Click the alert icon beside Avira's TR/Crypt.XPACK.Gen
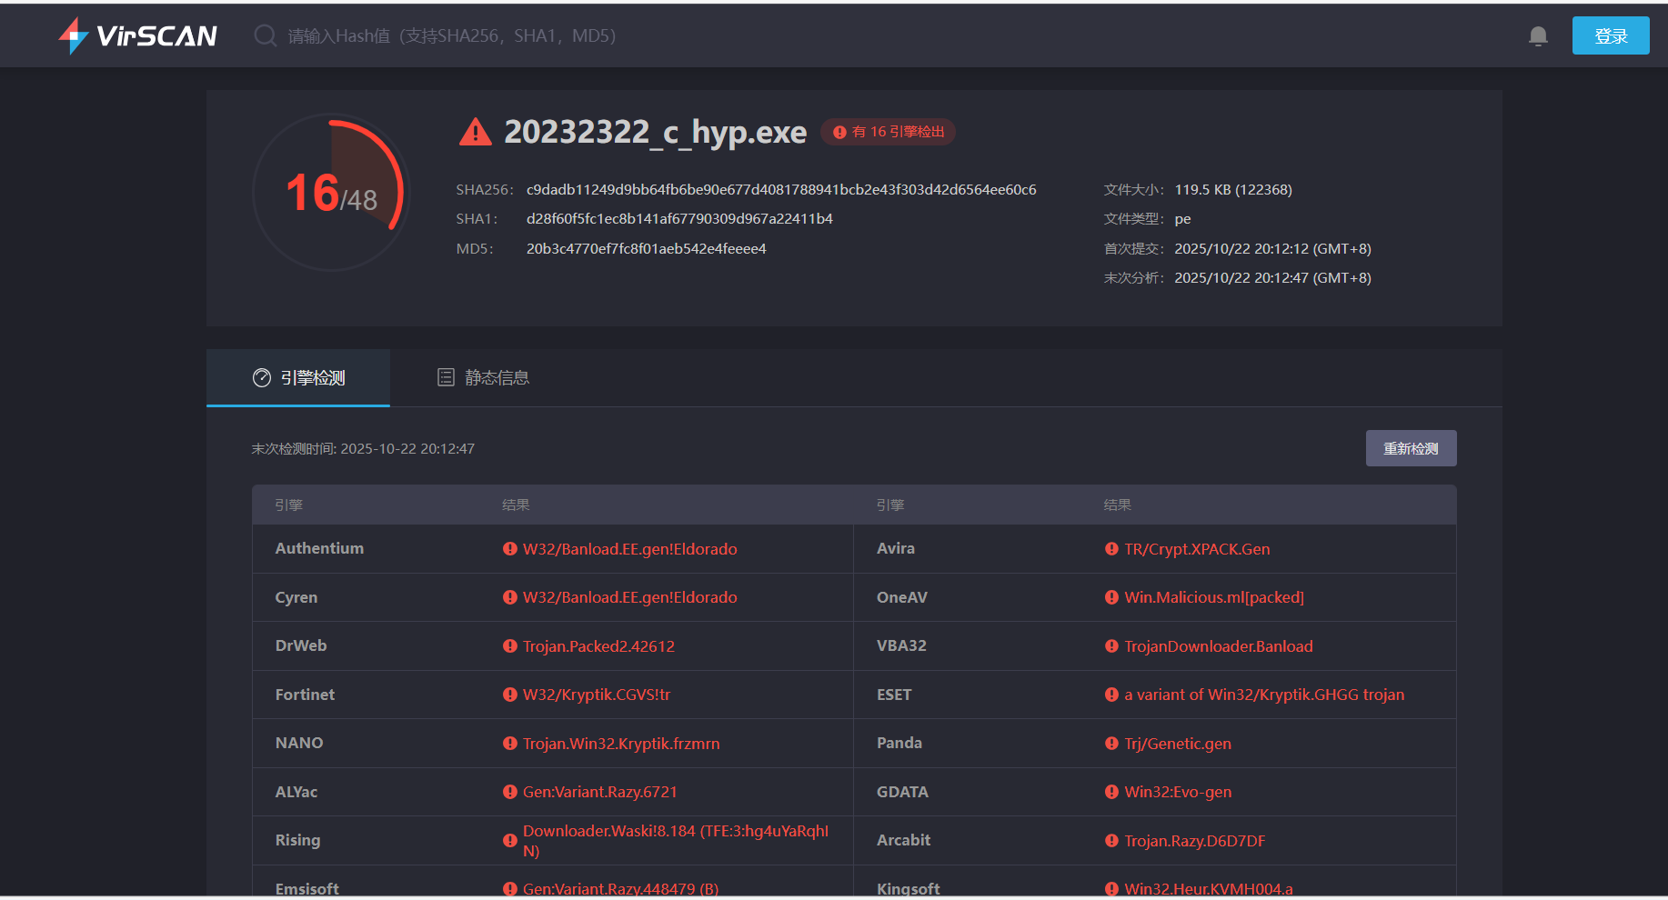The height and width of the screenshot is (900, 1668). pyautogui.click(x=1111, y=549)
